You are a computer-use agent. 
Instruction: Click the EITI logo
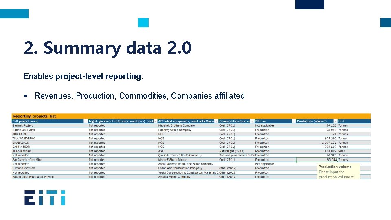45,198
